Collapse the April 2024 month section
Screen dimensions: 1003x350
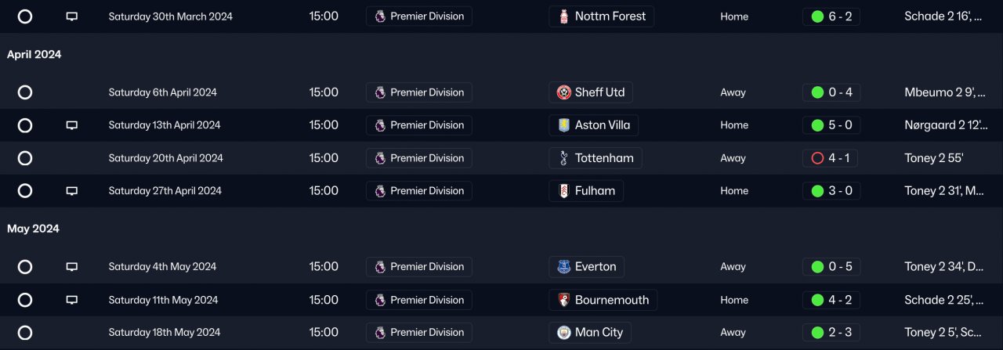click(34, 55)
